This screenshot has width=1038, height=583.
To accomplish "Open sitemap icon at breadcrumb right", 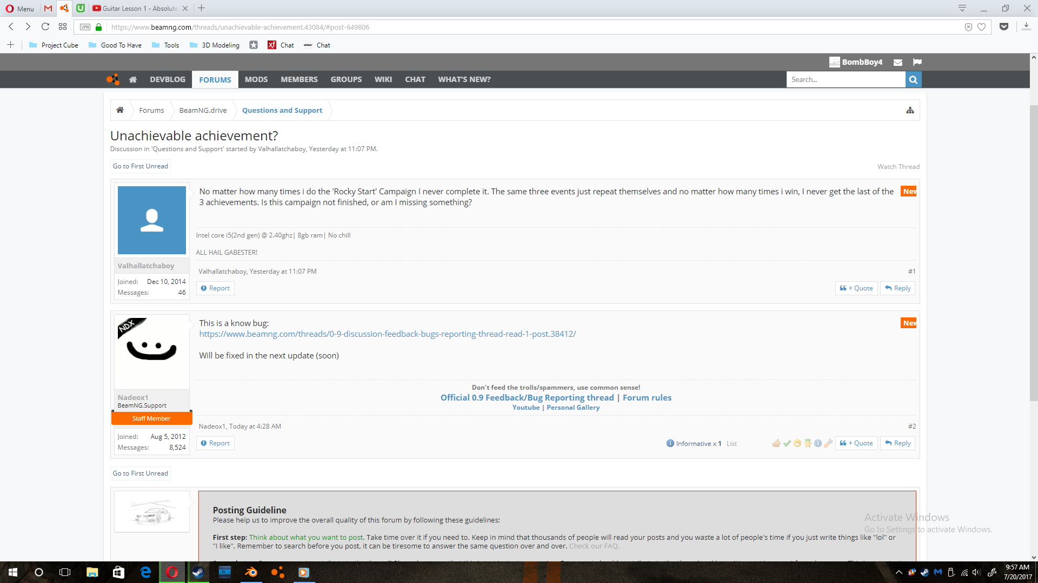I will (910, 110).
